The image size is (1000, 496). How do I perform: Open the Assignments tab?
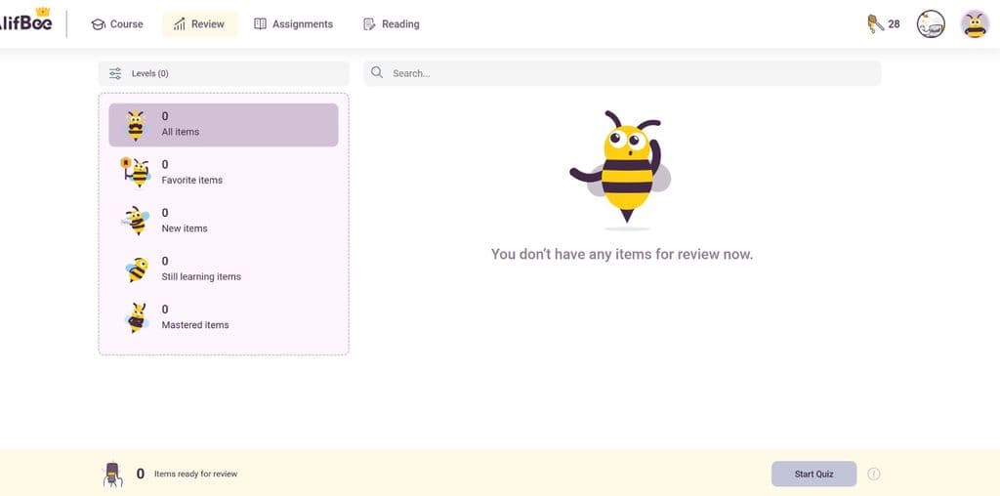(x=293, y=24)
